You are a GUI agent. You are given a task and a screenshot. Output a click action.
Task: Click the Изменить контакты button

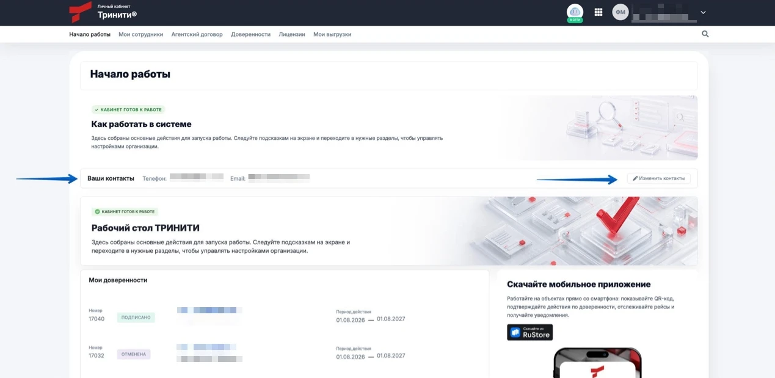coord(659,178)
